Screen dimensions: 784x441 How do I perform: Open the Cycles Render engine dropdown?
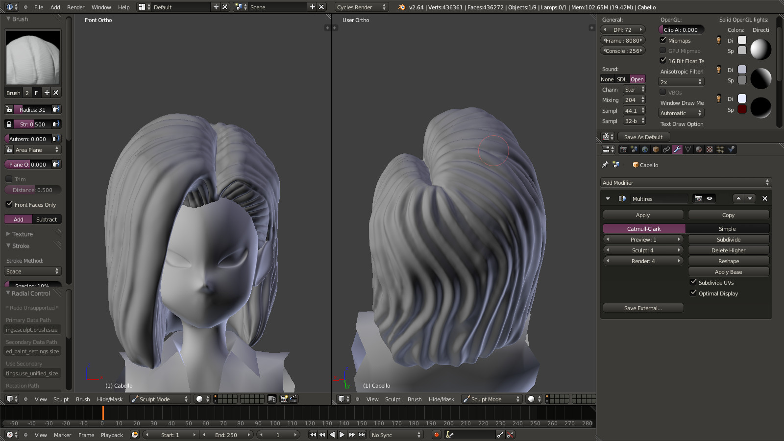tap(361, 7)
